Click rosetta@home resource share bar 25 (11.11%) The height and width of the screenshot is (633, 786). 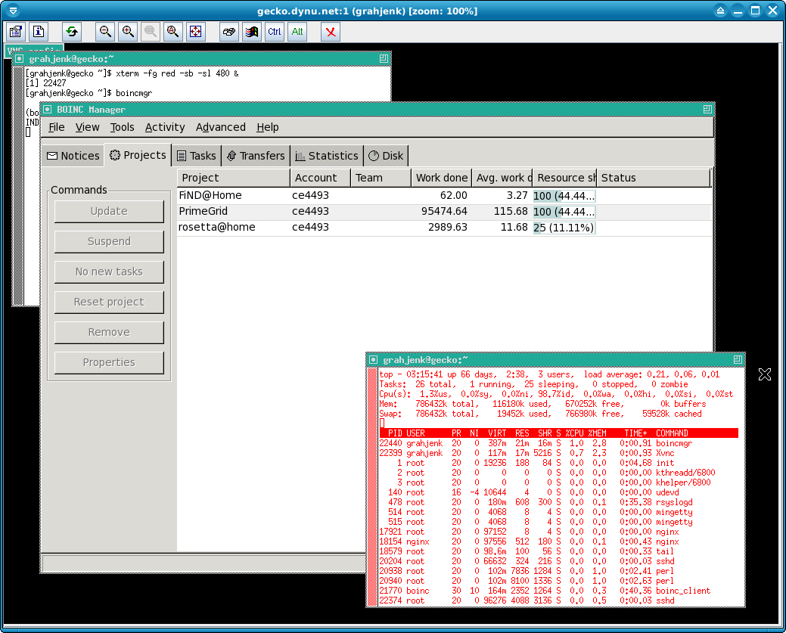point(564,228)
